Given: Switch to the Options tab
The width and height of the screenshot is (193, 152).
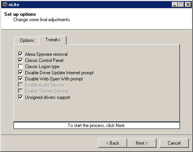Looking at the screenshot, I should tap(27, 40).
